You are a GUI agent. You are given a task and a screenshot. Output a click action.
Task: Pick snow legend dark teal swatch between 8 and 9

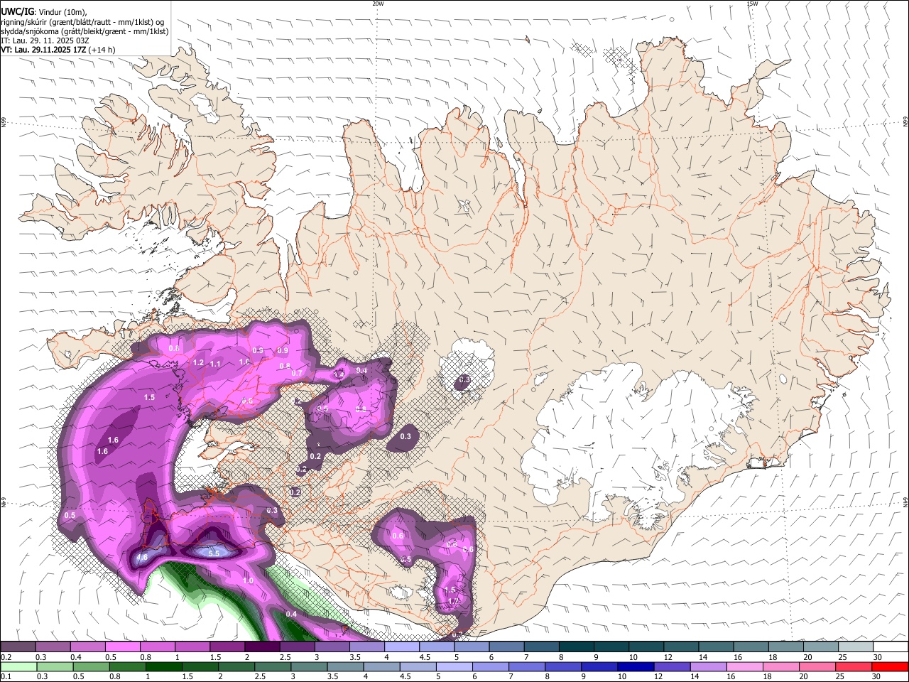pyautogui.click(x=577, y=647)
